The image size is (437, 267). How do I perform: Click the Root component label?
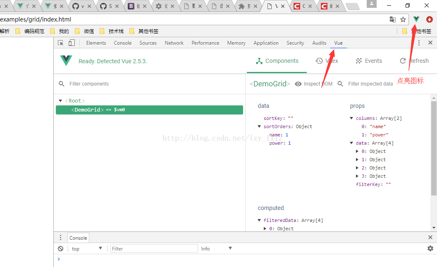(x=75, y=100)
